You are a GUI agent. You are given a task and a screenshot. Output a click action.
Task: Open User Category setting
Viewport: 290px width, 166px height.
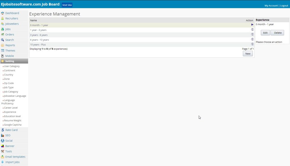[x=12, y=66]
